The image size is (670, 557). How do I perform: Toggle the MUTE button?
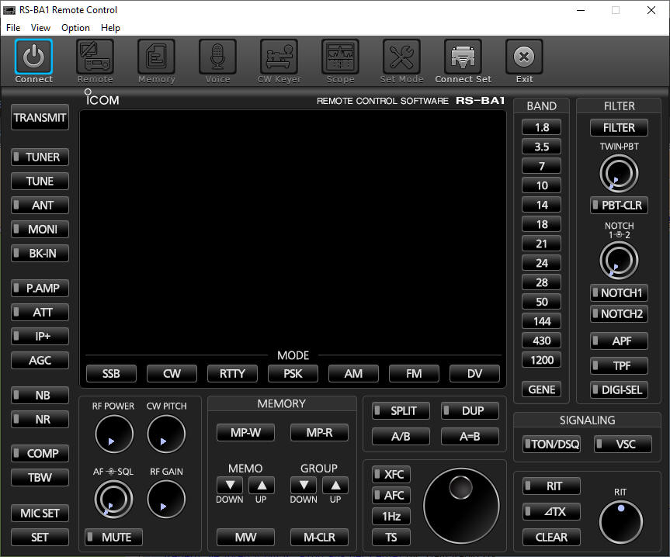click(x=113, y=537)
